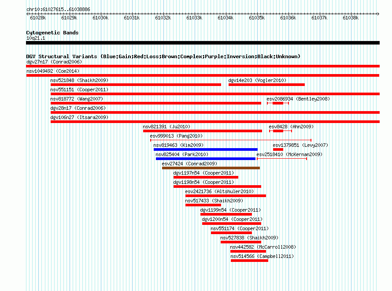The image size is (392, 291).
Task: Select dgv1197n54 (Cooper2011) label
Action: click(x=203, y=173)
